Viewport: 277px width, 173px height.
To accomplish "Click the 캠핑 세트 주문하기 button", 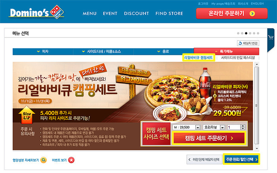I will click(x=209, y=138).
